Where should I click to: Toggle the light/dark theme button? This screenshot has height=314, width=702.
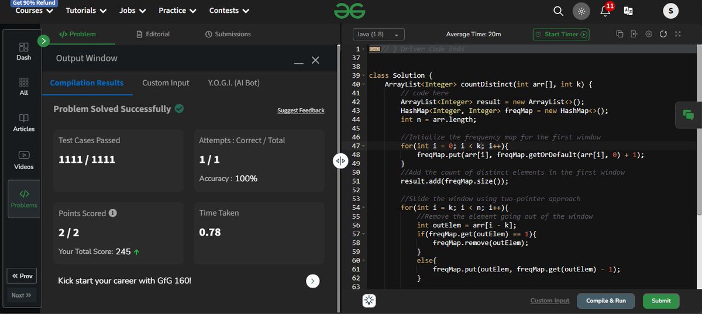coord(581,11)
